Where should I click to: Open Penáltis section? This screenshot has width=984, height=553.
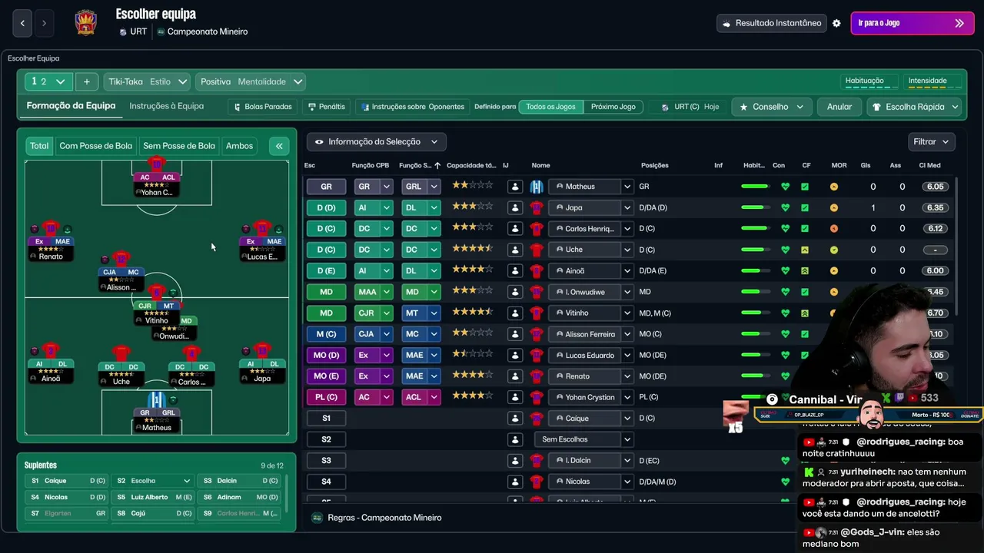click(326, 107)
